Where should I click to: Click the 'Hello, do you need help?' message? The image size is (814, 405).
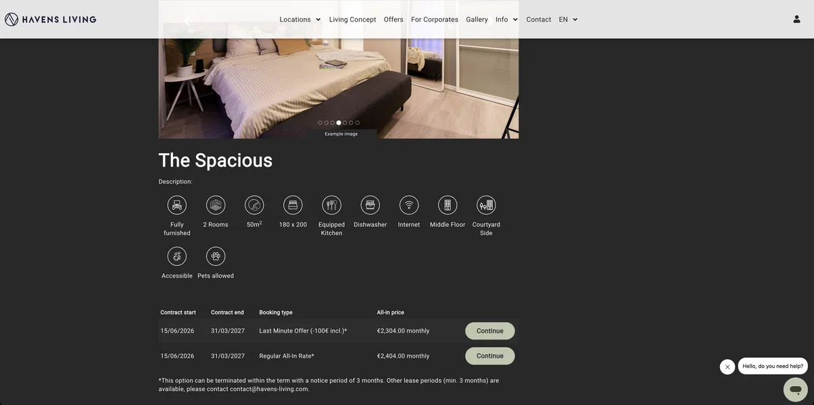pyautogui.click(x=773, y=367)
